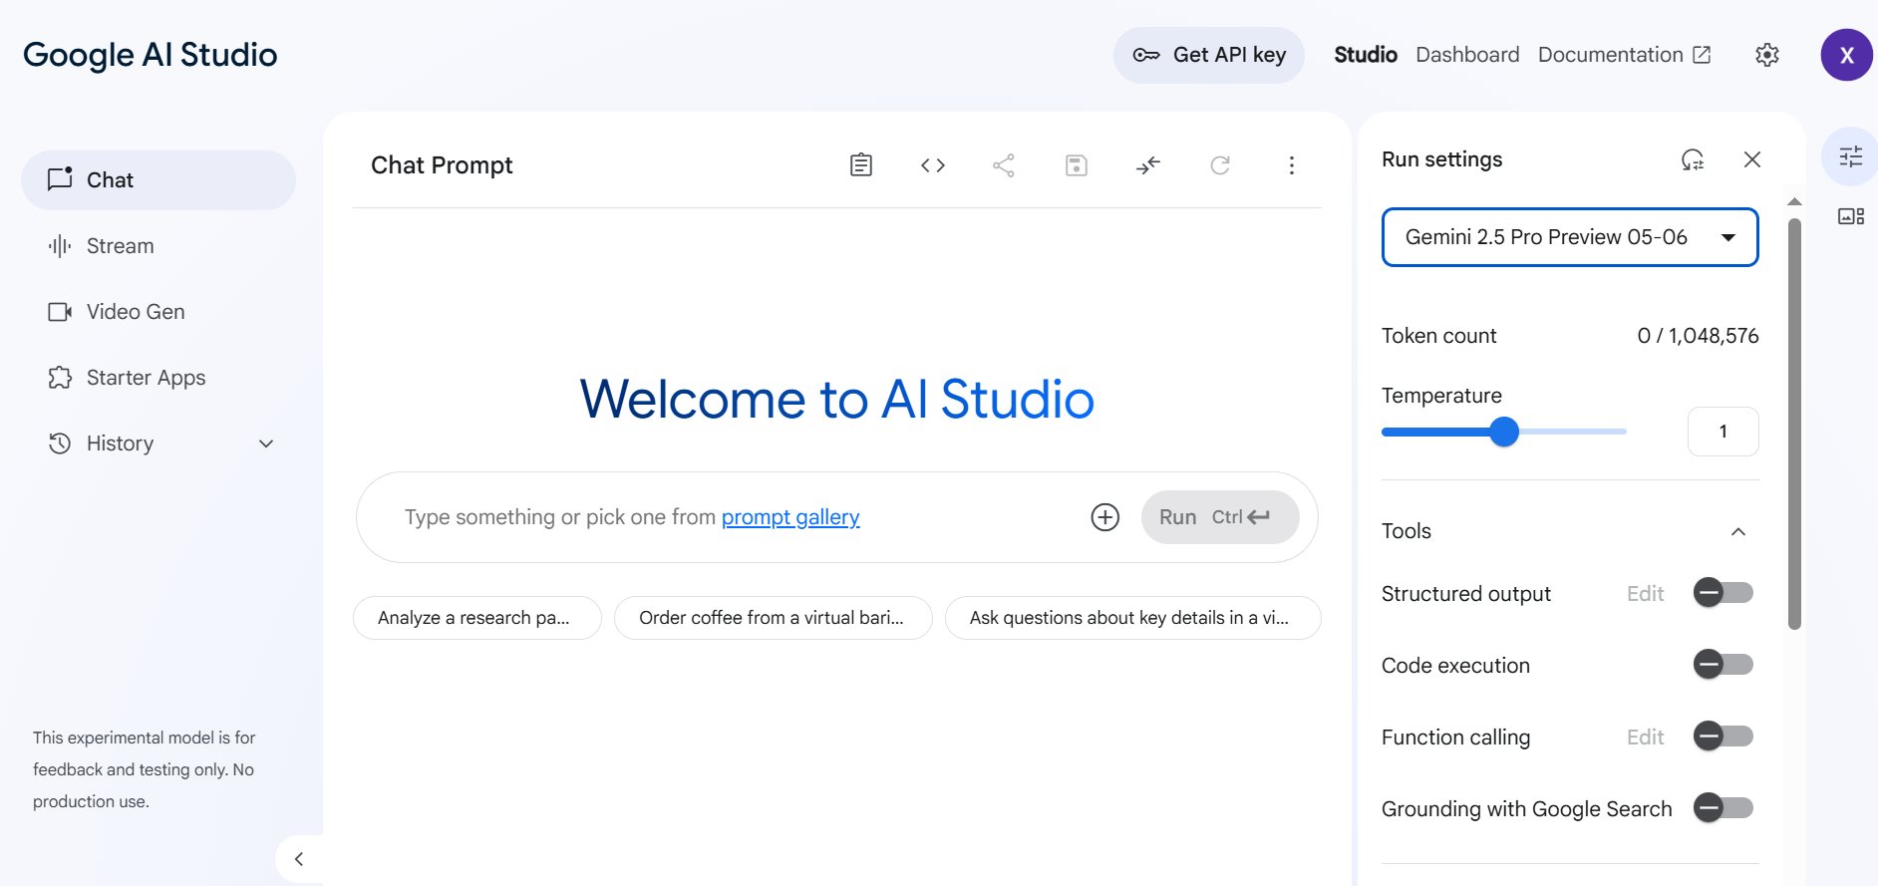
Task: Click the Run button
Action: point(1220,517)
